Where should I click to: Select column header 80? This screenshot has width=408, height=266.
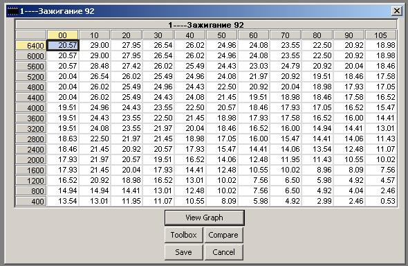click(317, 35)
